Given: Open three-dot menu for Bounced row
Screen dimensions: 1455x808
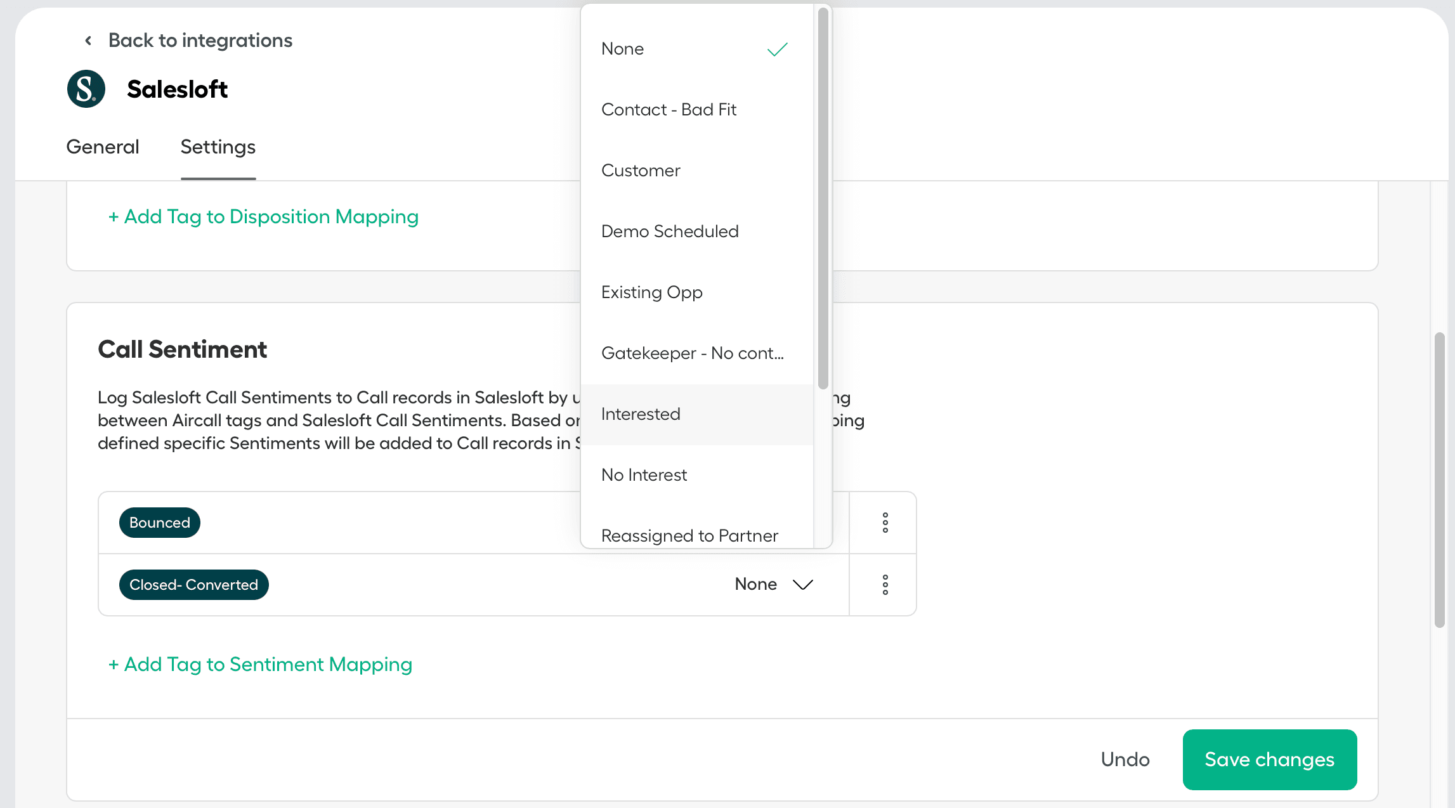Looking at the screenshot, I should pos(885,523).
